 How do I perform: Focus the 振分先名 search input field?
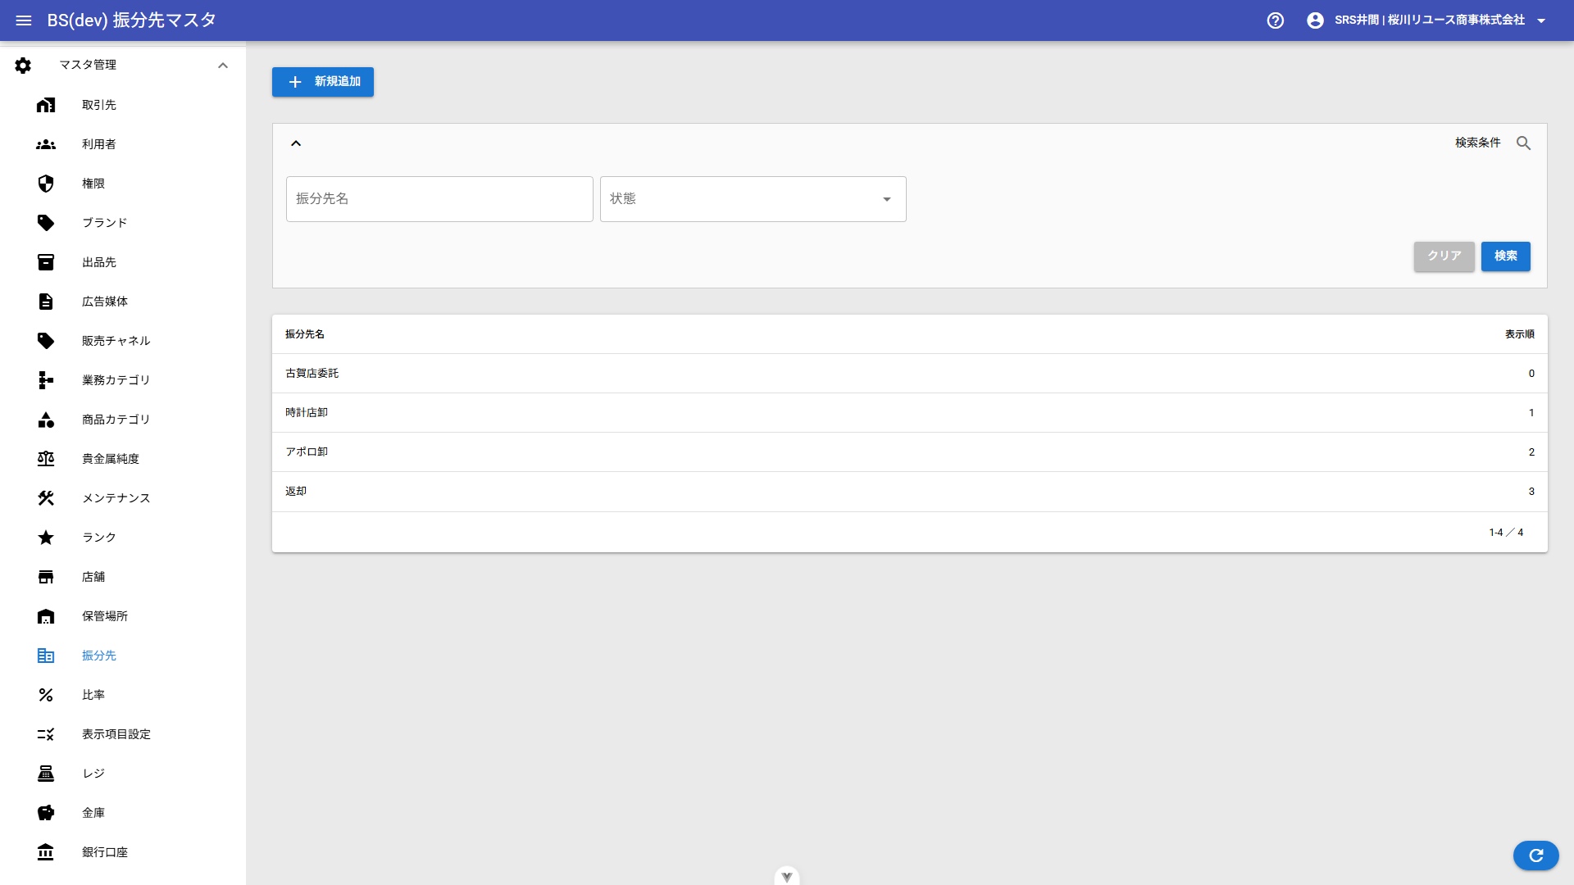(439, 199)
